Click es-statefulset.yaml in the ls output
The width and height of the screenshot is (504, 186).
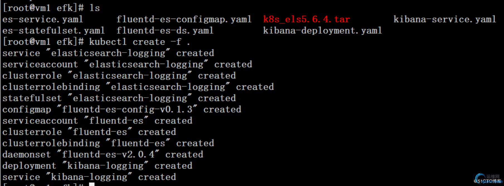coord(54,31)
